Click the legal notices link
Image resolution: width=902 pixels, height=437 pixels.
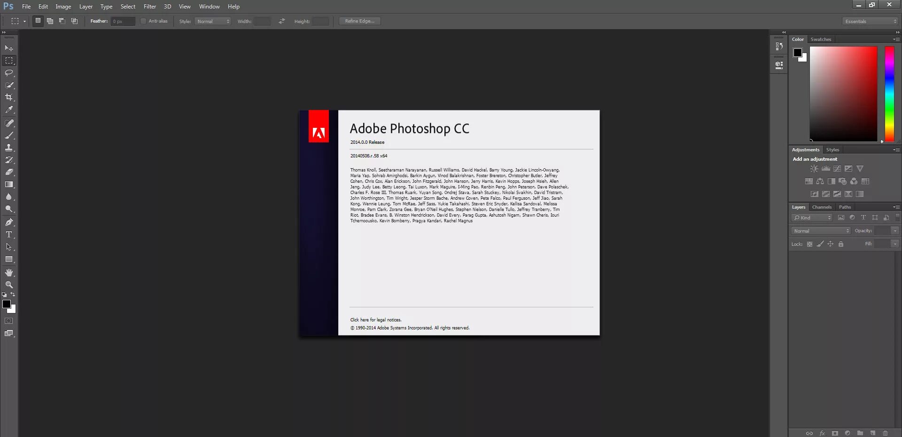376,320
